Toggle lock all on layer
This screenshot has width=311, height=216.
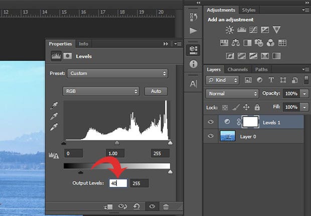[x=257, y=107]
